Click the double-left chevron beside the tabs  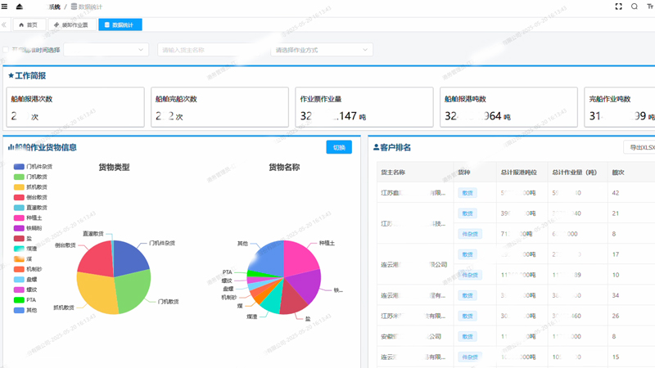coord(4,25)
